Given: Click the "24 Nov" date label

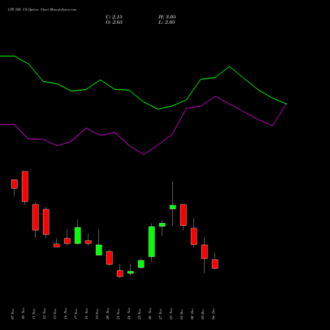Looking at the screenshot, I should click(129, 314).
